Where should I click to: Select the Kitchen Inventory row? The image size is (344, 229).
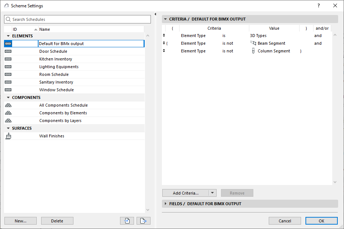coord(75,59)
